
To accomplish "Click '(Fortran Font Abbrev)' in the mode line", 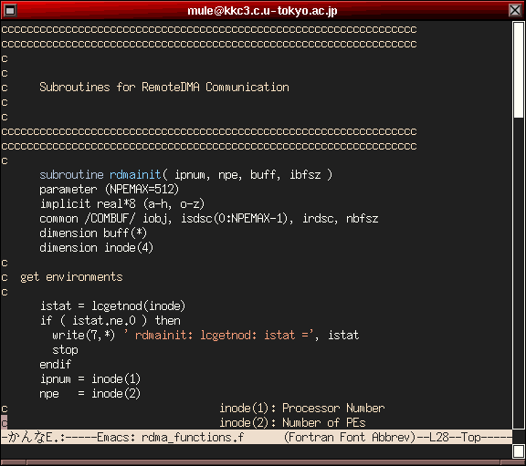I will pos(351,437).
